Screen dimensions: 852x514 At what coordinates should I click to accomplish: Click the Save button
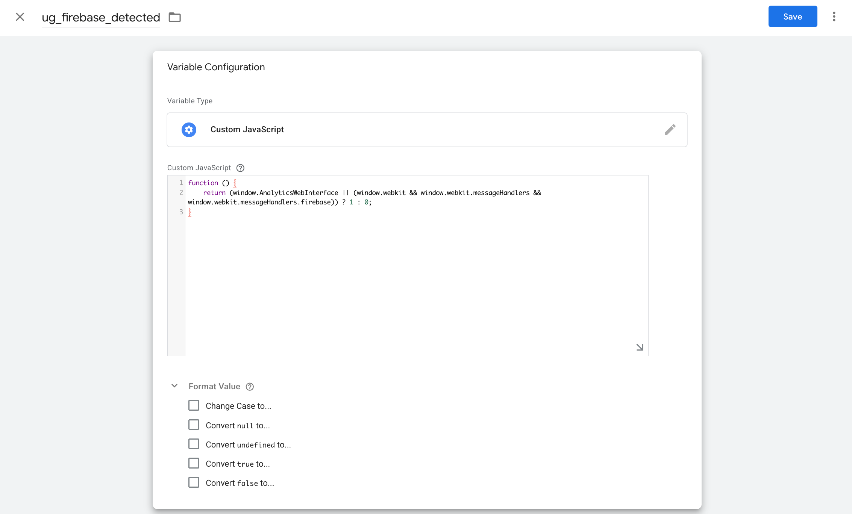(792, 17)
